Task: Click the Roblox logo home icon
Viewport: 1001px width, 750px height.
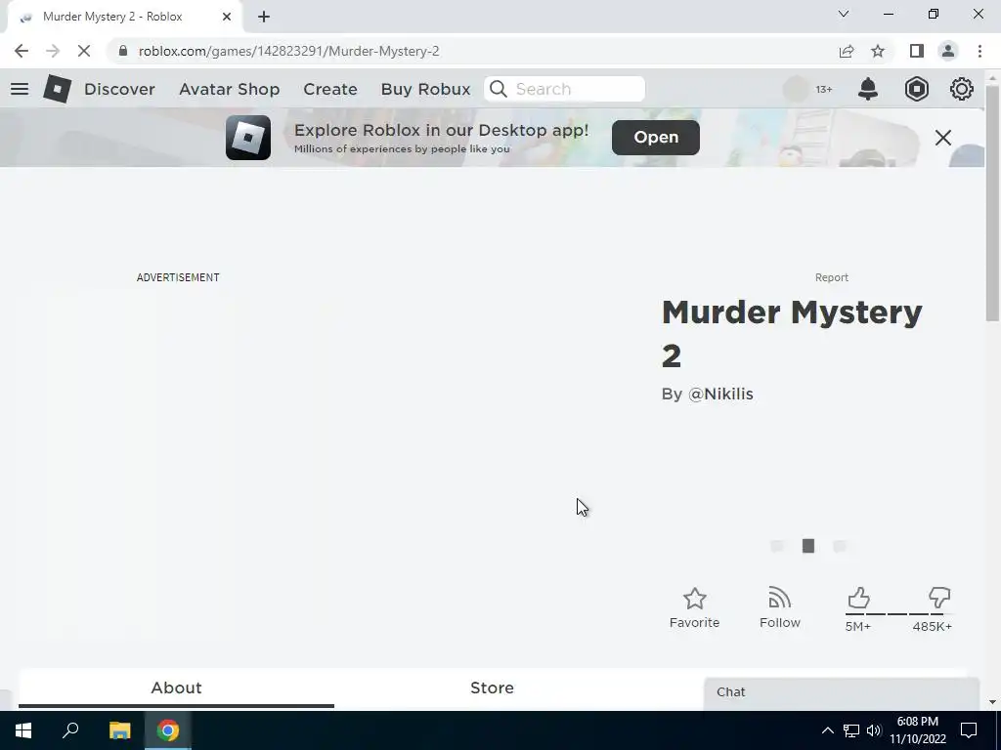Action: click(x=58, y=89)
